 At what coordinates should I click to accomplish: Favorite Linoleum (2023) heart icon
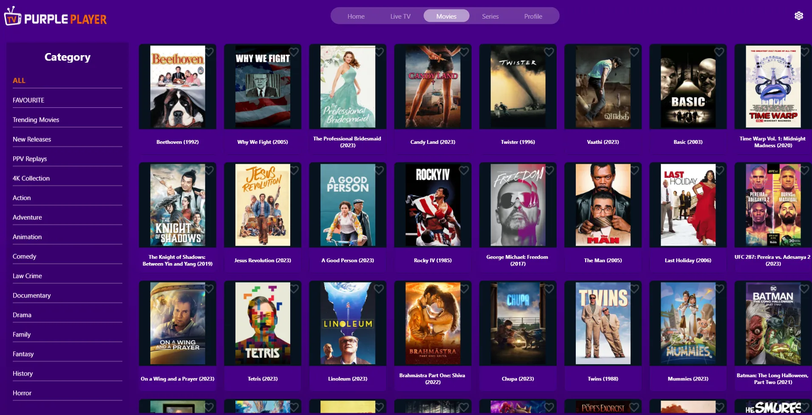(379, 289)
